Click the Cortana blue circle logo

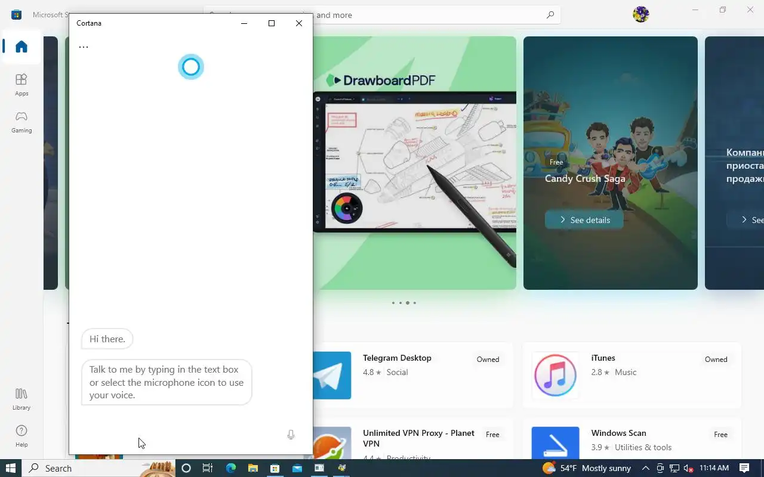click(191, 67)
